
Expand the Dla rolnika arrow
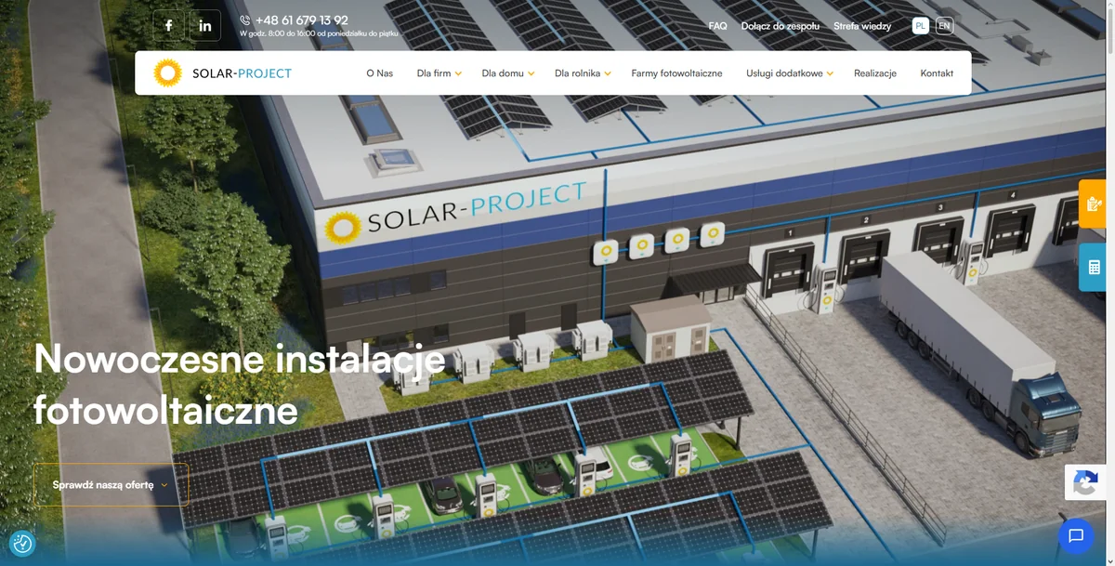click(608, 73)
